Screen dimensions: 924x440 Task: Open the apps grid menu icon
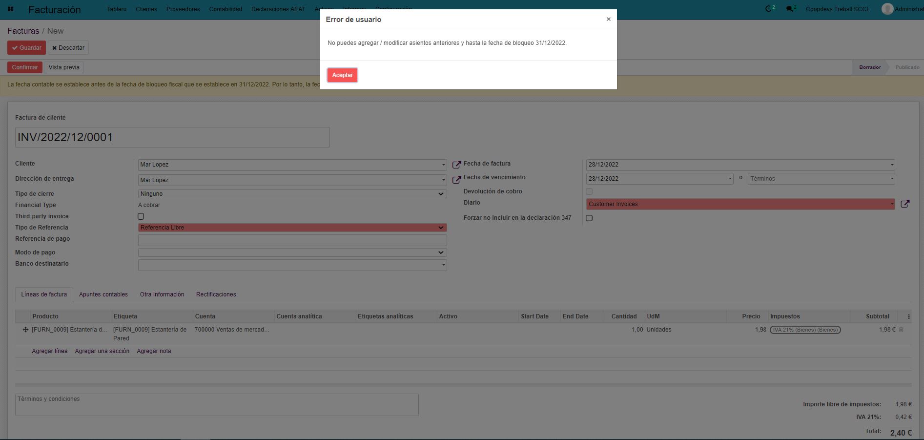(10, 9)
